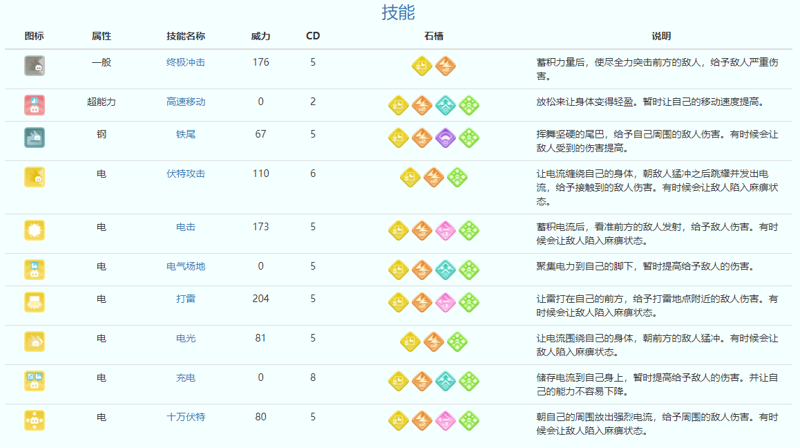
Task: Select the 超能力 attribute cell
Action: 102,102
